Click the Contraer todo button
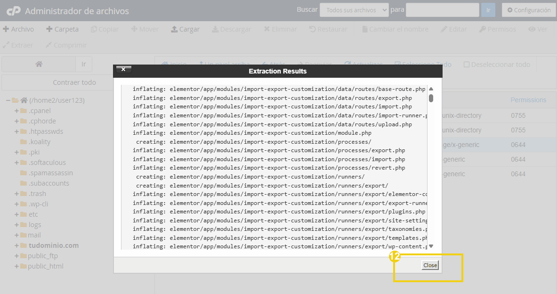Image resolution: width=557 pixels, height=294 pixels. (x=74, y=82)
